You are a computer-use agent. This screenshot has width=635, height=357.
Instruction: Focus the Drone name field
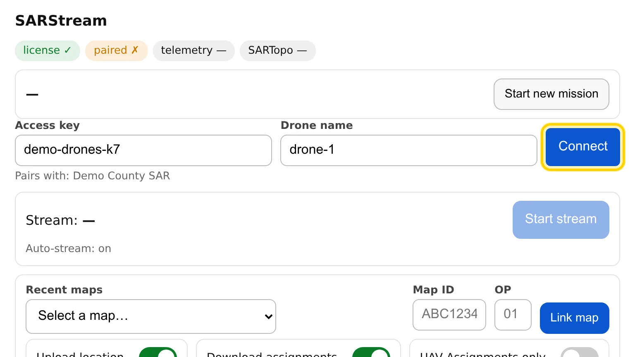tap(408, 150)
